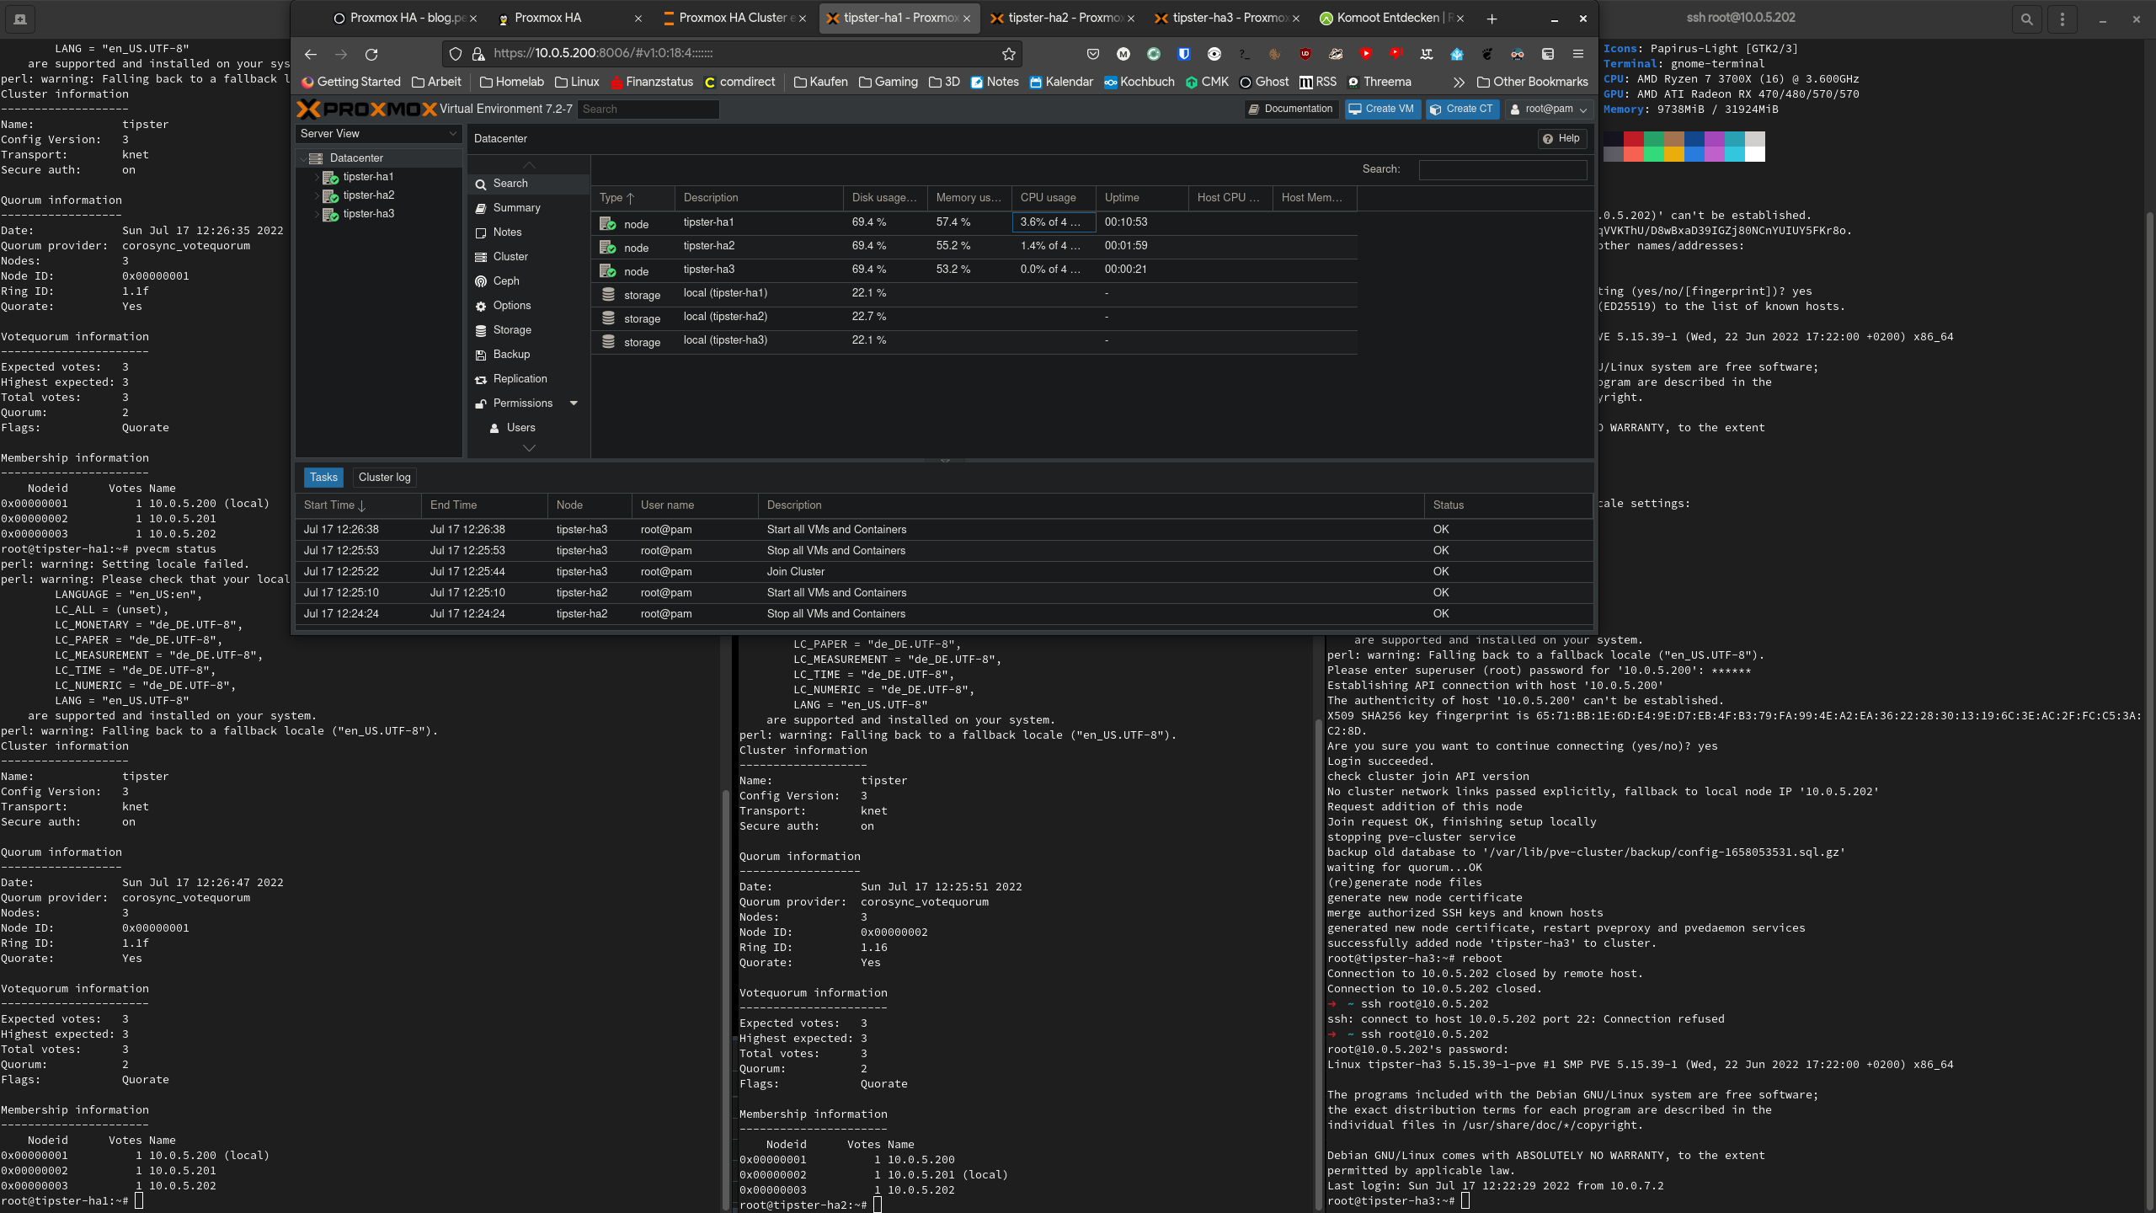This screenshot has width=2156, height=1213.
Task: Open the Cluster settings panel
Action: [527, 257]
